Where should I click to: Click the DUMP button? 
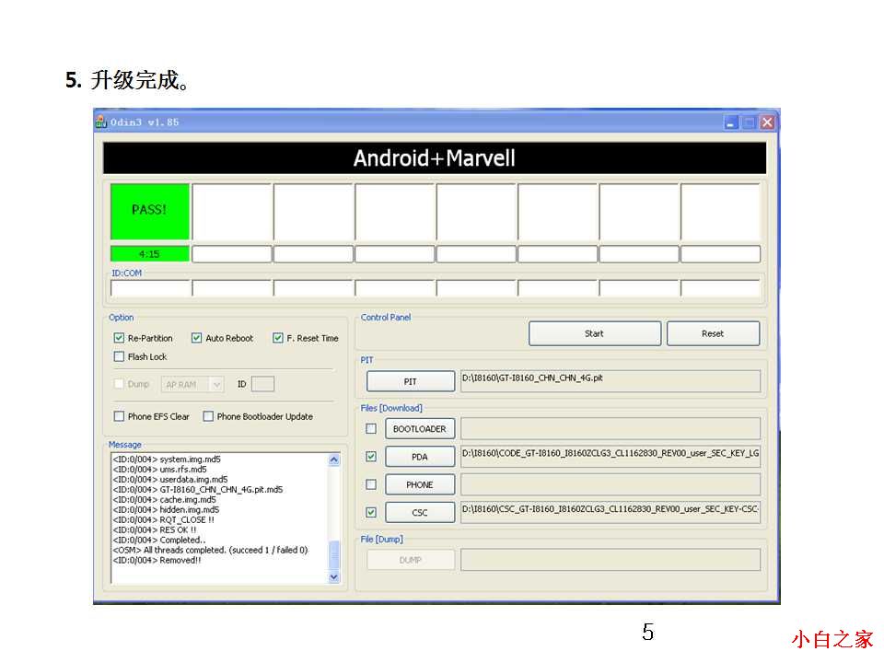click(x=411, y=560)
